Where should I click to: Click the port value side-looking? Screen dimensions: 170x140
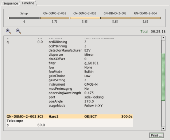click(x=94, y=97)
